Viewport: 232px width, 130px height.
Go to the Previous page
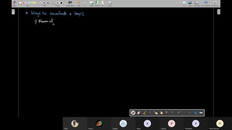tap(97, 3)
